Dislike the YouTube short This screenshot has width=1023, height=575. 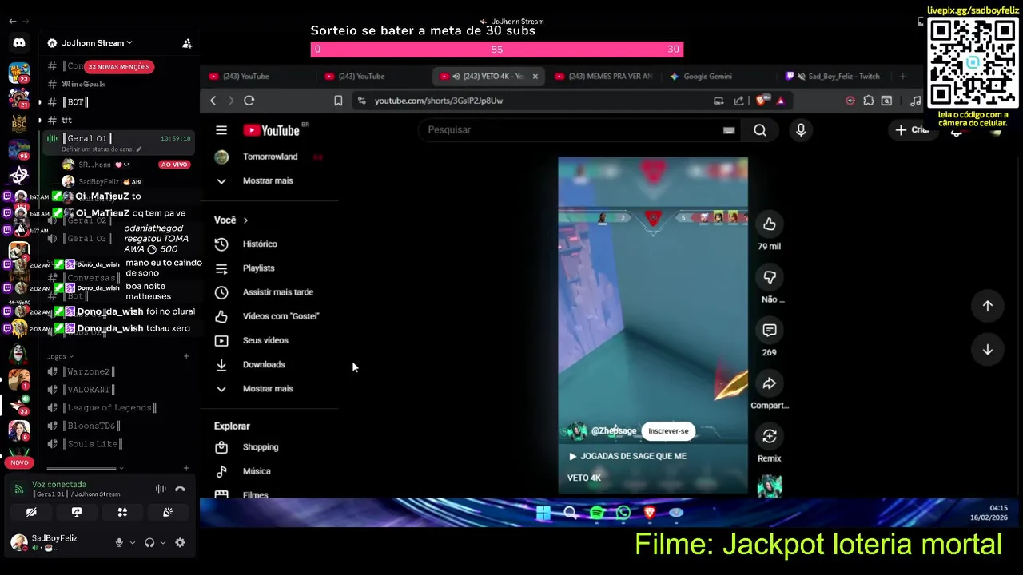coord(769,277)
